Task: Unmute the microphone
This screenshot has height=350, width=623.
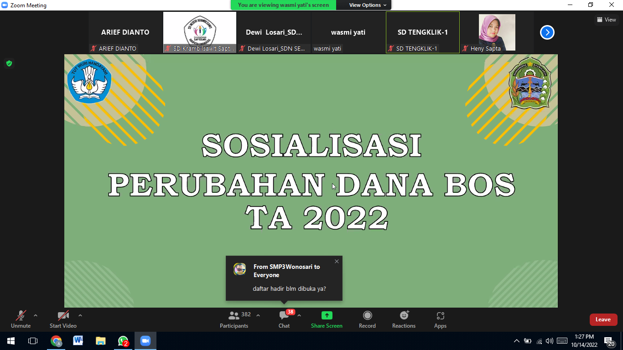Action: pyautogui.click(x=21, y=319)
